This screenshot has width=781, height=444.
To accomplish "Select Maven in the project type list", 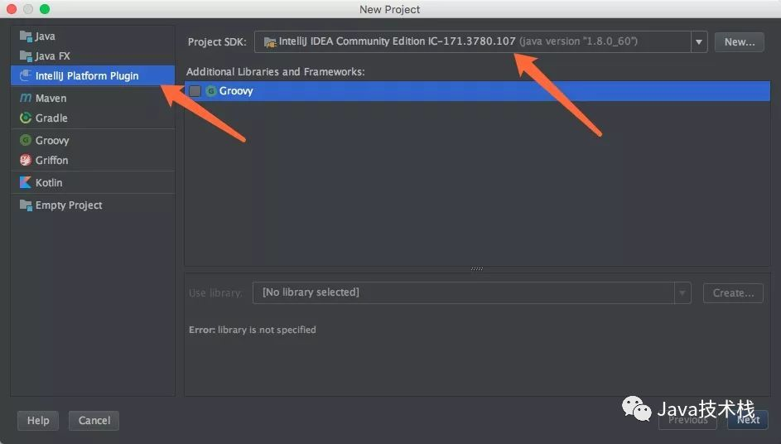I will pyautogui.click(x=51, y=99).
